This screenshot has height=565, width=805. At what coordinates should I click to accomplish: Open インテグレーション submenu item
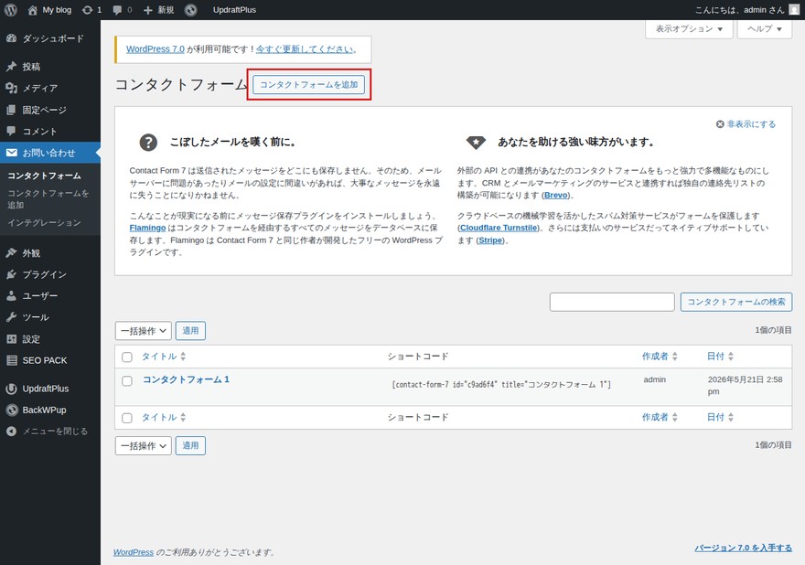click(x=44, y=223)
